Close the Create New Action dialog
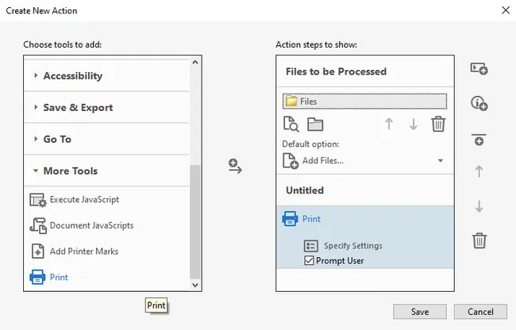The image size is (516, 330). pos(506,10)
